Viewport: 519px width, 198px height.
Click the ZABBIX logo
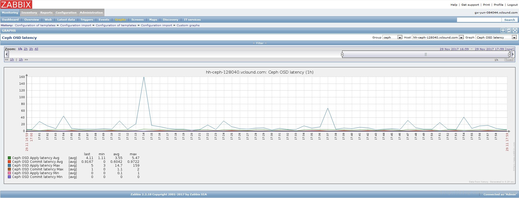(16, 4)
